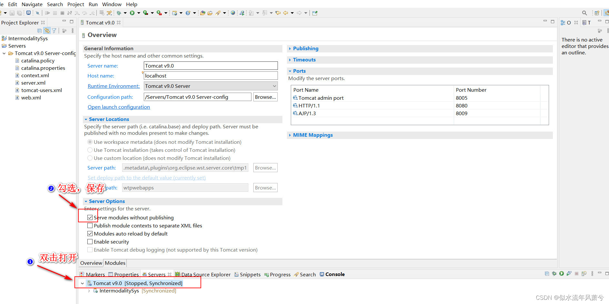Open the Runtime Environment combo box
This screenshot has width=609, height=304.
211,86
